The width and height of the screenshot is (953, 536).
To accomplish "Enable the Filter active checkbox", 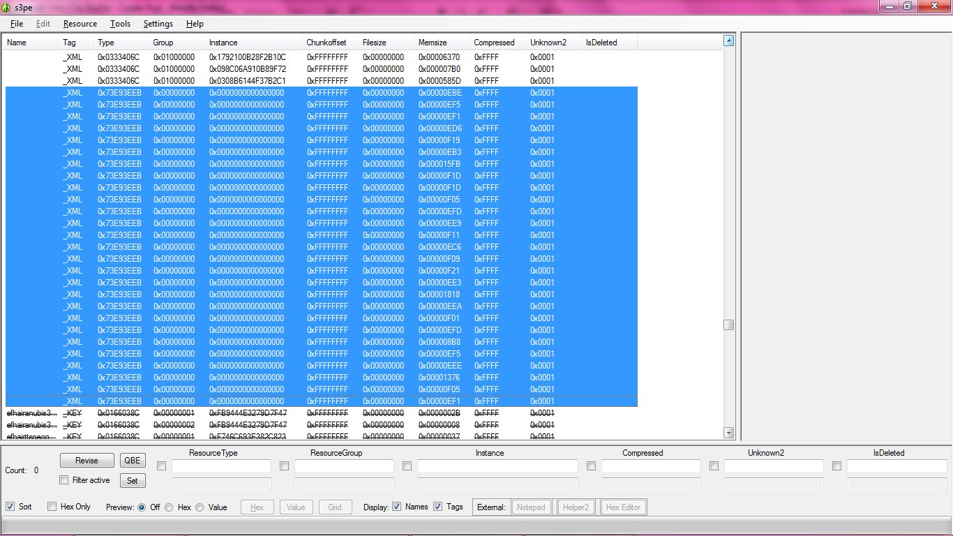I will tap(63, 480).
